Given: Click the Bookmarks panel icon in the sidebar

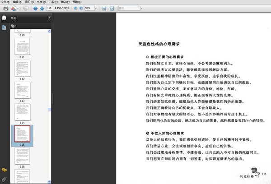Looking at the screenshot, I should [4, 28].
